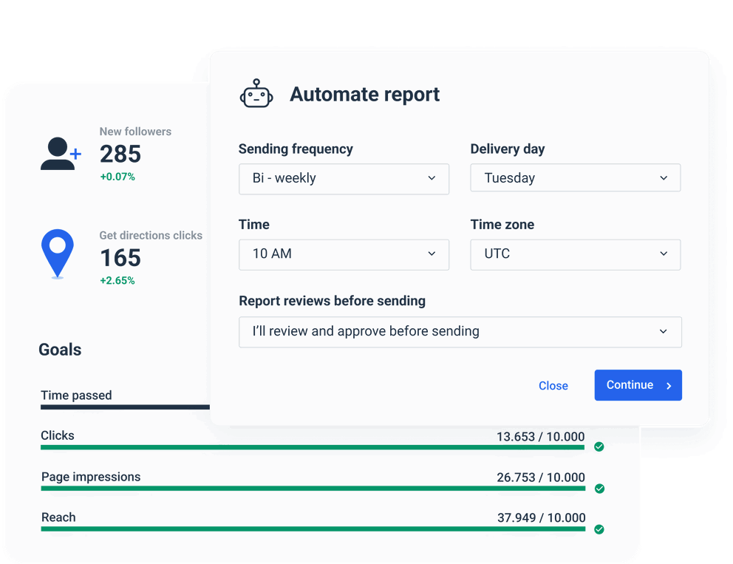Image resolution: width=733 pixels, height=564 pixels.
Task: Change the Time zone from UTC
Action: [x=576, y=254]
